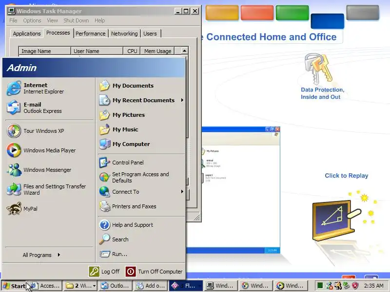Open Search from the Start menu
The width and height of the screenshot is (390, 292).
pyautogui.click(x=141, y=239)
